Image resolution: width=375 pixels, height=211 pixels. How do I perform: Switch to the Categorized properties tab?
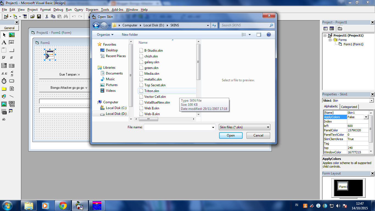point(349,107)
